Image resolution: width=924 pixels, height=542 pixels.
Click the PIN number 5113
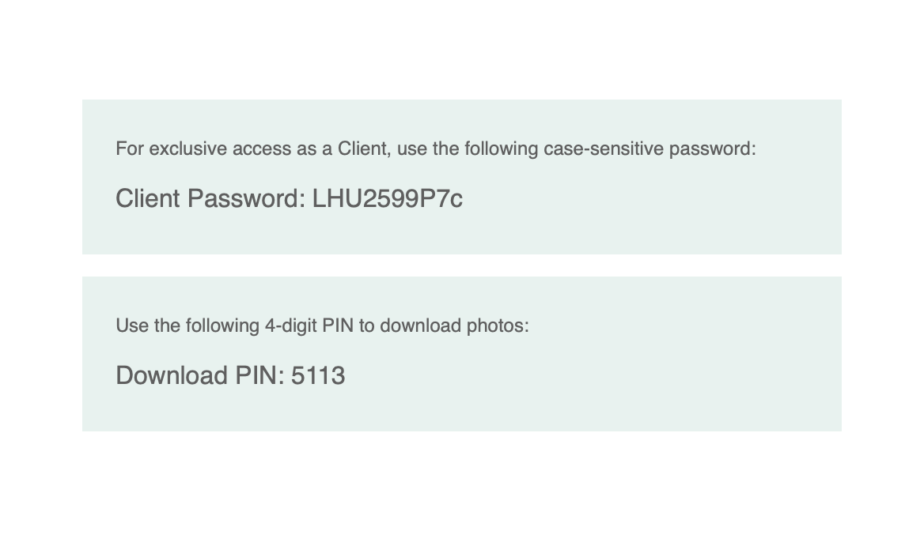pyautogui.click(x=318, y=375)
